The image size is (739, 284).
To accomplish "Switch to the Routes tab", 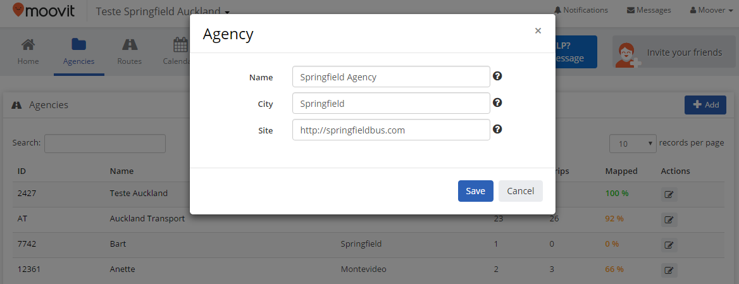I will click(x=130, y=52).
